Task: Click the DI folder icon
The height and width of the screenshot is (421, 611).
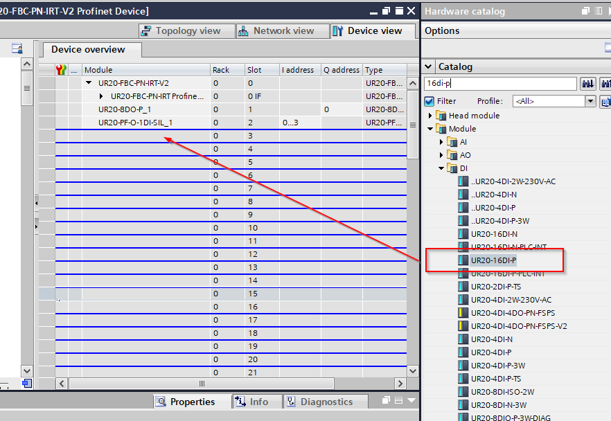Action: coord(452,168)
